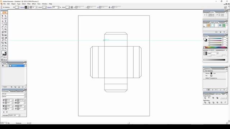Open the Fill dropdown in control bar

[18, 7]
